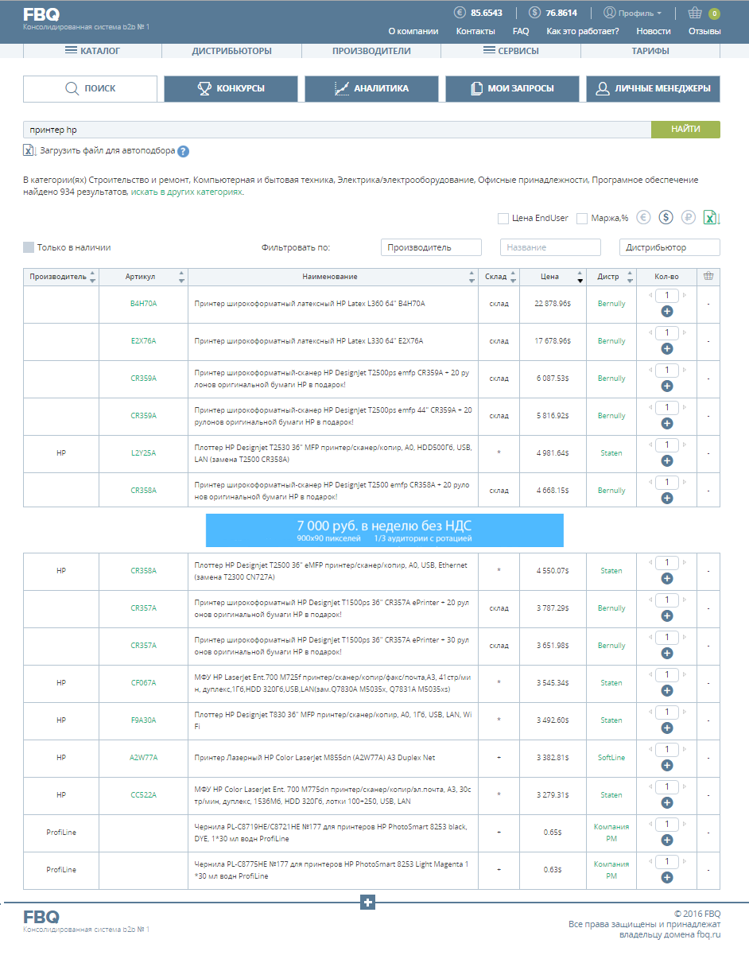Open article link CR357A priced 3 787.29$
The image size is (749, 959).
point(144,608)
